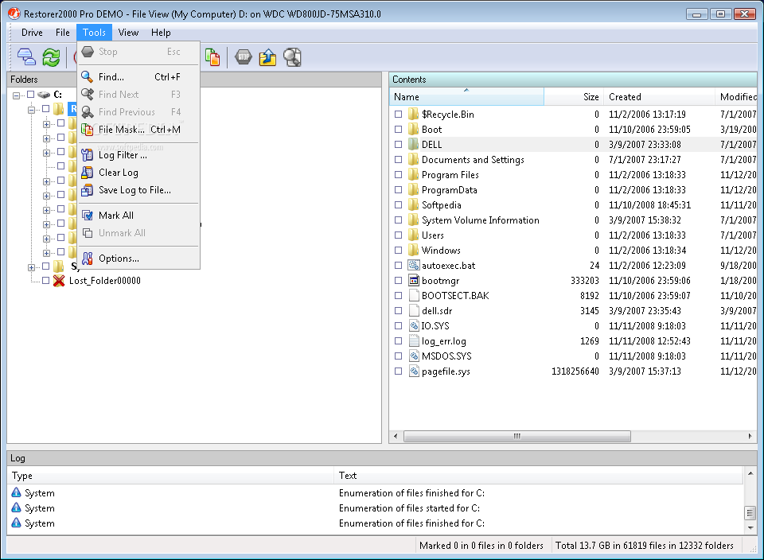Image resolution: width=764 pixels, height=560 pixels.
Task: Click the Softpedia folder icon
Action: [414, 205]
